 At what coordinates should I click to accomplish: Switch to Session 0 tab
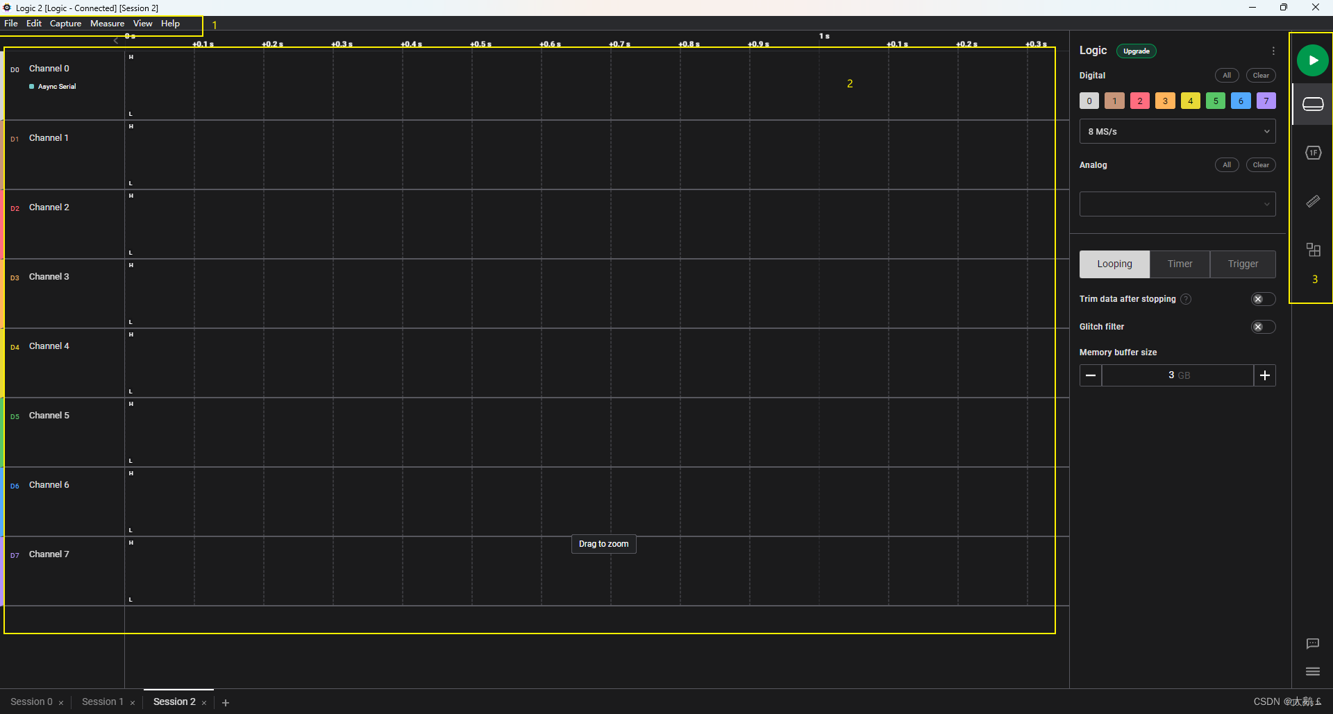coord(31,702)
